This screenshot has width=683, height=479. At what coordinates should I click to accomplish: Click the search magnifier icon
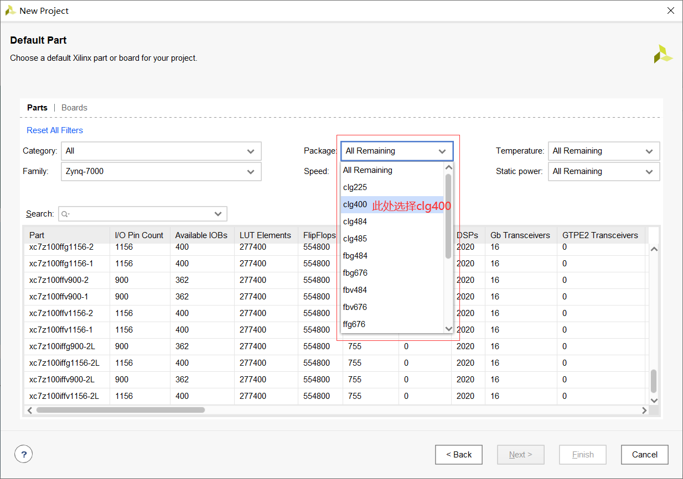[x=65, y=214]
